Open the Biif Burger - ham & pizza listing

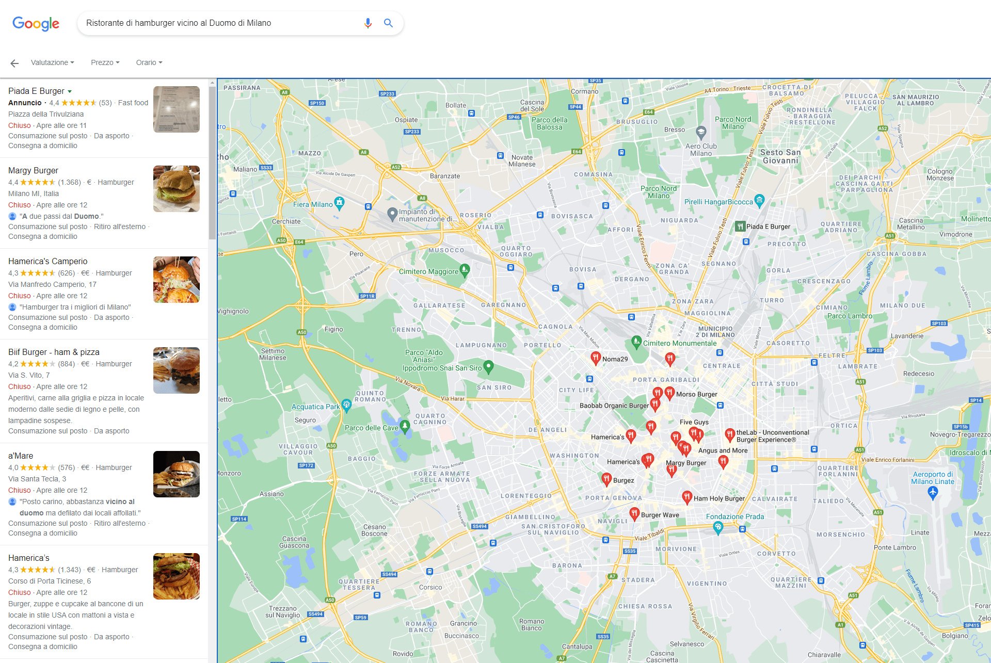coord(54,352)
